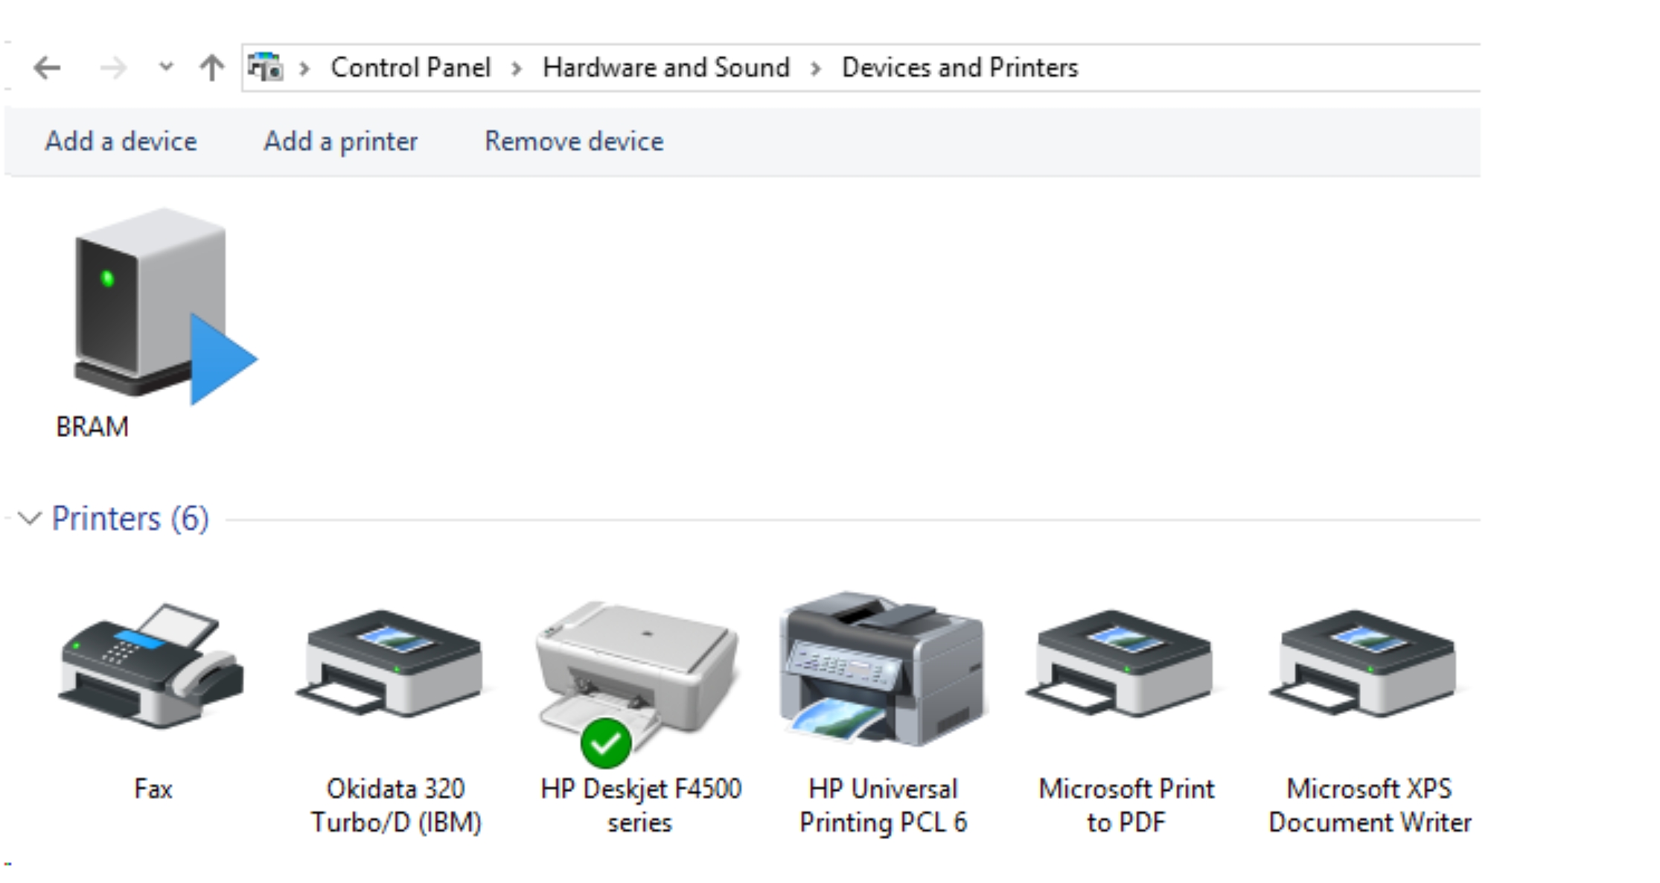Screen dimensions: 1660x883
Task: Click the HP Deskjet F4500 series label
Action: pyautogui.click(x=640, y=806)
